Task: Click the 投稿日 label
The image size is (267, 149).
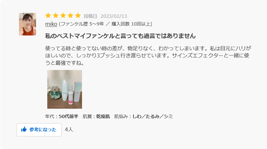Action: coord(90,16)
